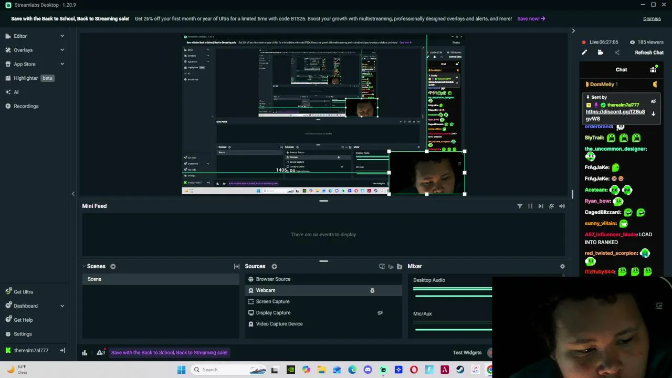Open the notifications warning icon
The height and width of the screenshot is (378, 672).
pos(101,352)
